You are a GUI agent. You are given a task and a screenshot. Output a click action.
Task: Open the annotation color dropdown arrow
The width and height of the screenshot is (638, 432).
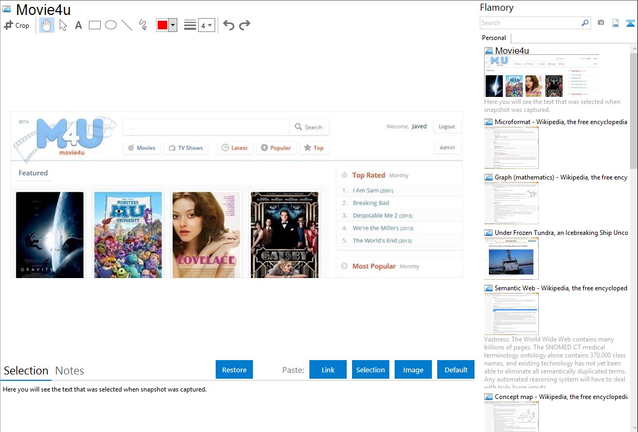(x=173, y=25)
